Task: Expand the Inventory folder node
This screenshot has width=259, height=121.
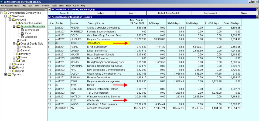Action: pyautogui.click(x=14, y=54)
